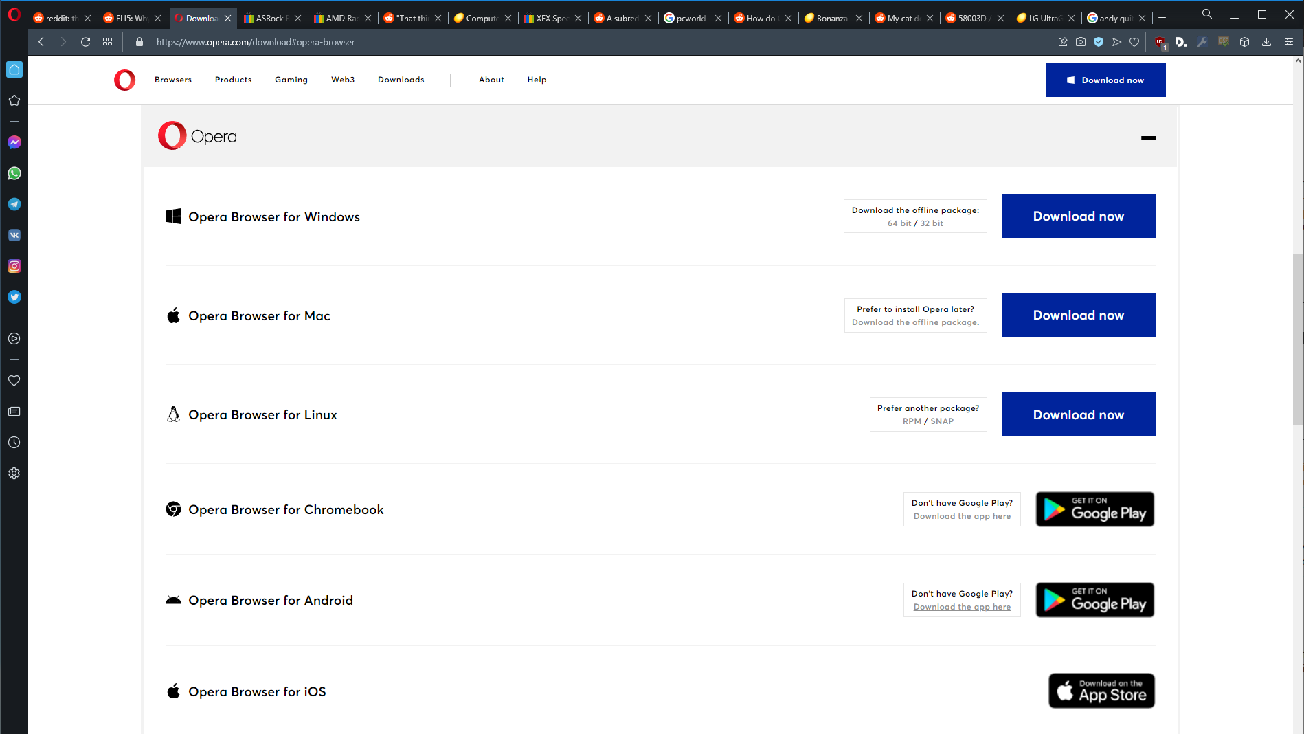Open Instagram in the Opera sidebar
This screenshot has height=734, width=1304.
tap(14, 266)
